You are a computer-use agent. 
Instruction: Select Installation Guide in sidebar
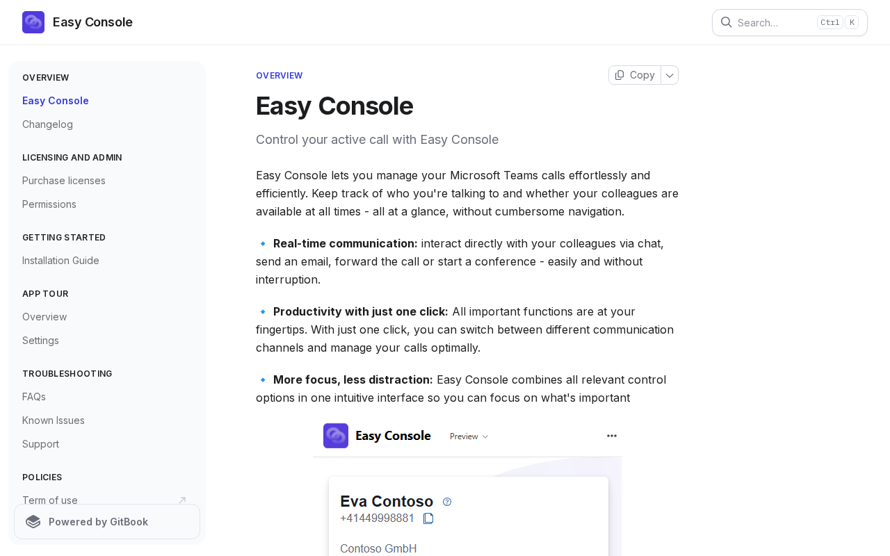coord(60,261)
